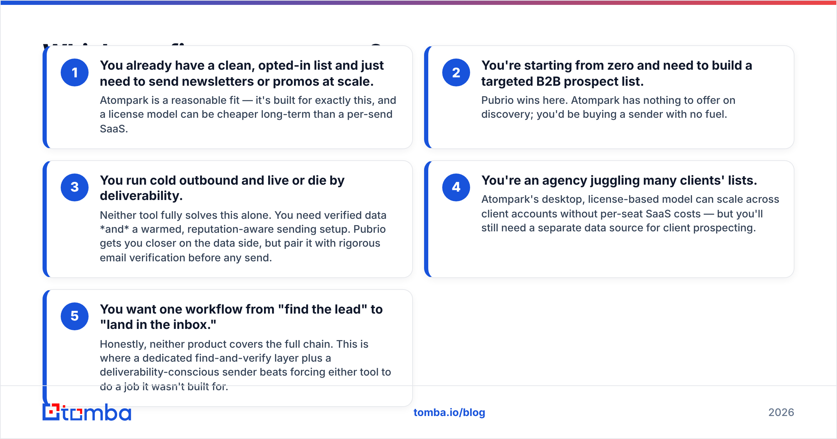Click the Honestly, neither product paragraph
837x439 pixels.
click(x=245, y=365)
